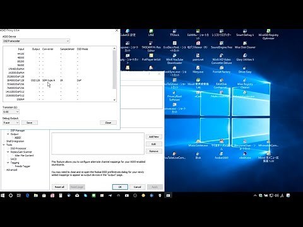Select SACD in preferences tree

click(x=13, y=159)
